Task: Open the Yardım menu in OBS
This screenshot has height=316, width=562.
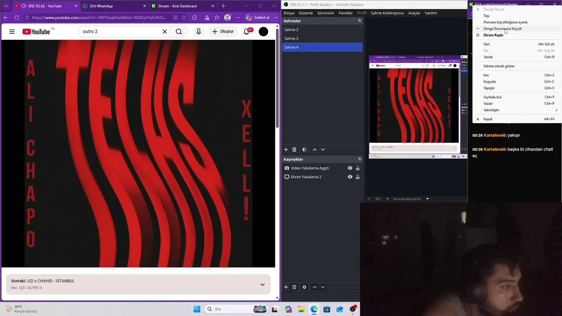Action: [431, 13]
